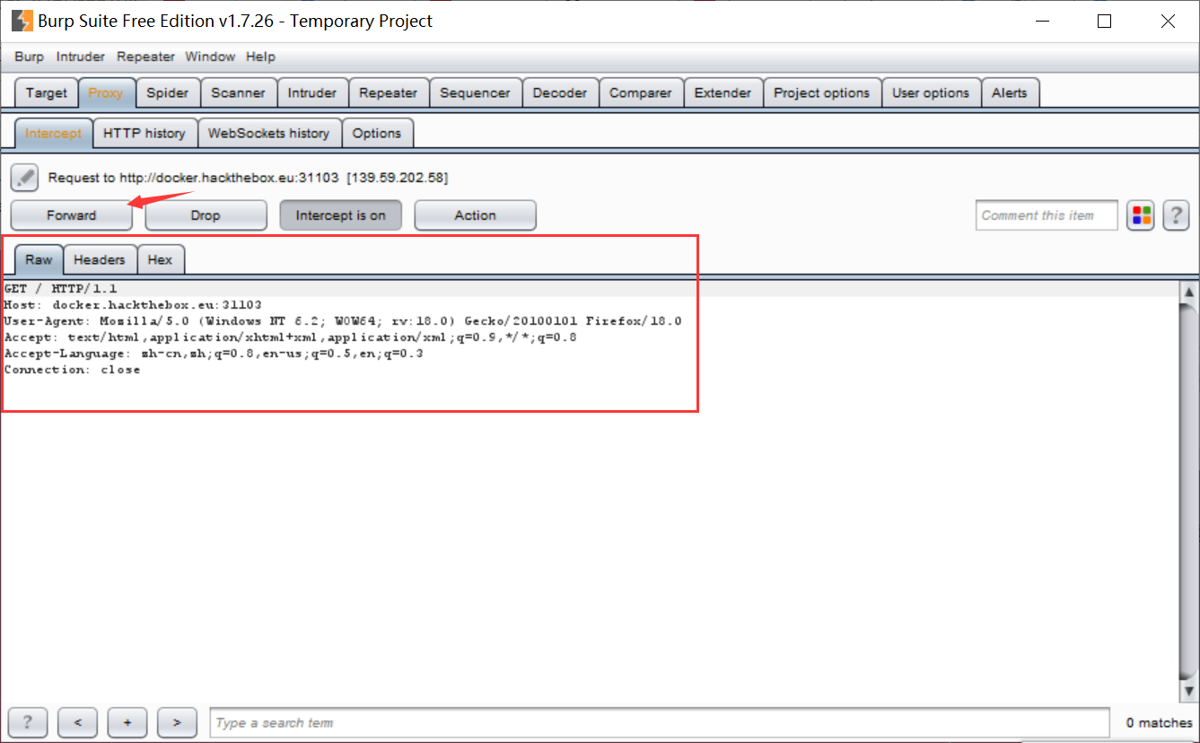Viewport: 1200px width, 743px height.
Task: Click the help icon beside comment field
Action: pos(1176,215)
